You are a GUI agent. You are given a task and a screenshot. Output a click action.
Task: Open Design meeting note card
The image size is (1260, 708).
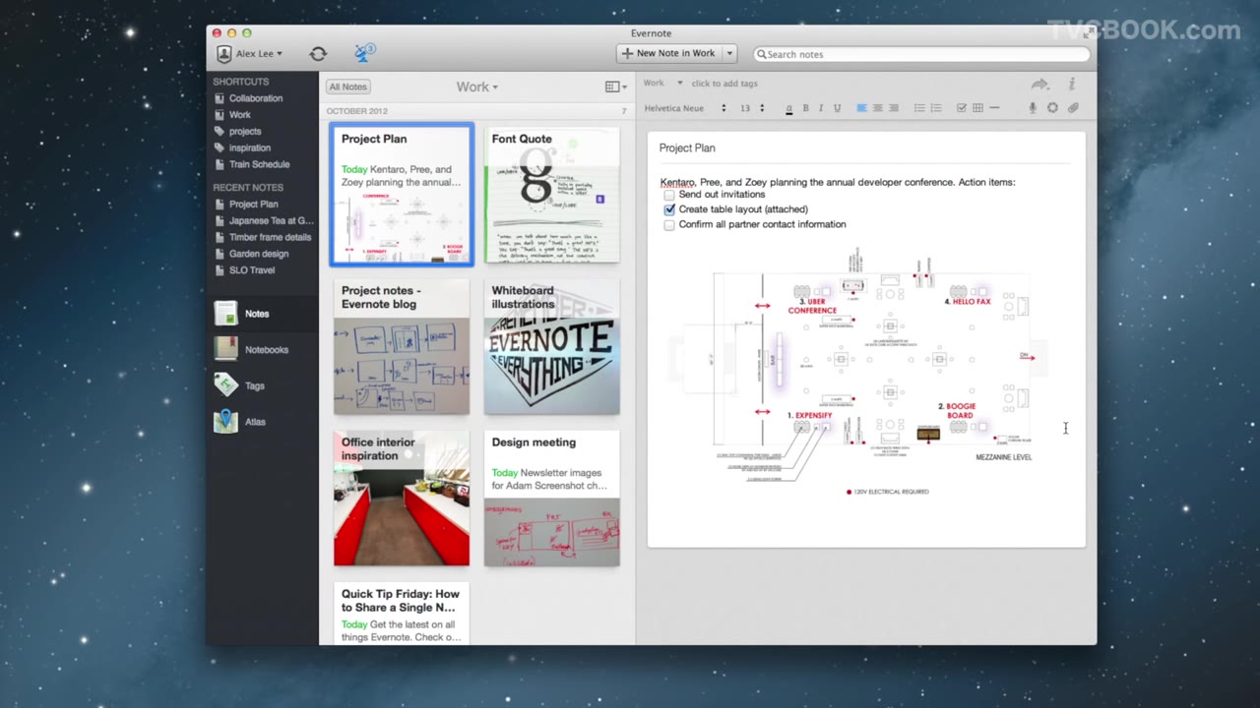pyautogui.click(x=552, y=499)
